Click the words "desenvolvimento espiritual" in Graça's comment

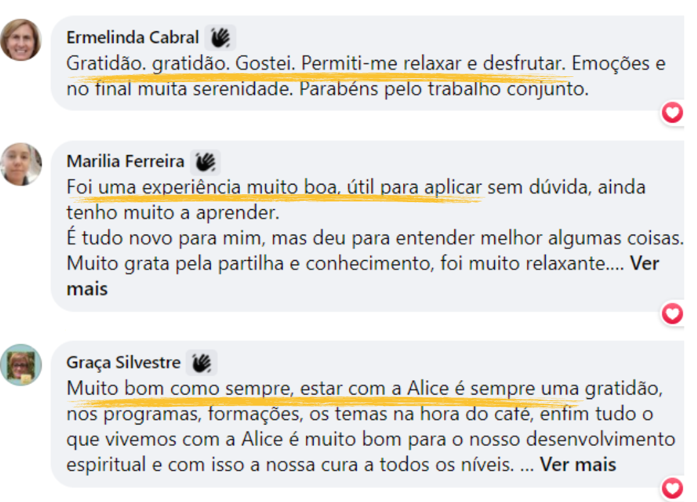pos(626,439)
